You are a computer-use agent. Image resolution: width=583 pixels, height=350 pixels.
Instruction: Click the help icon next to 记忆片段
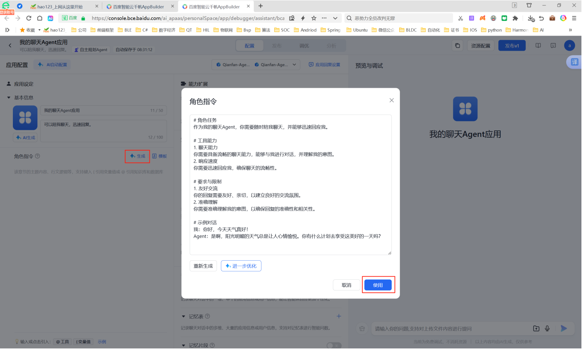coord(213,346)
